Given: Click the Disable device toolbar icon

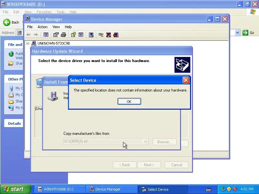Looking at the screenshot, I should [116, 35].
